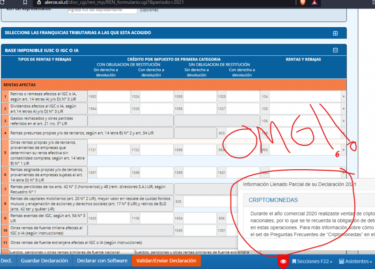Click the Brave Rewards triangle icon
Viewport: 375px width, 269px height.
click(314, 2)
